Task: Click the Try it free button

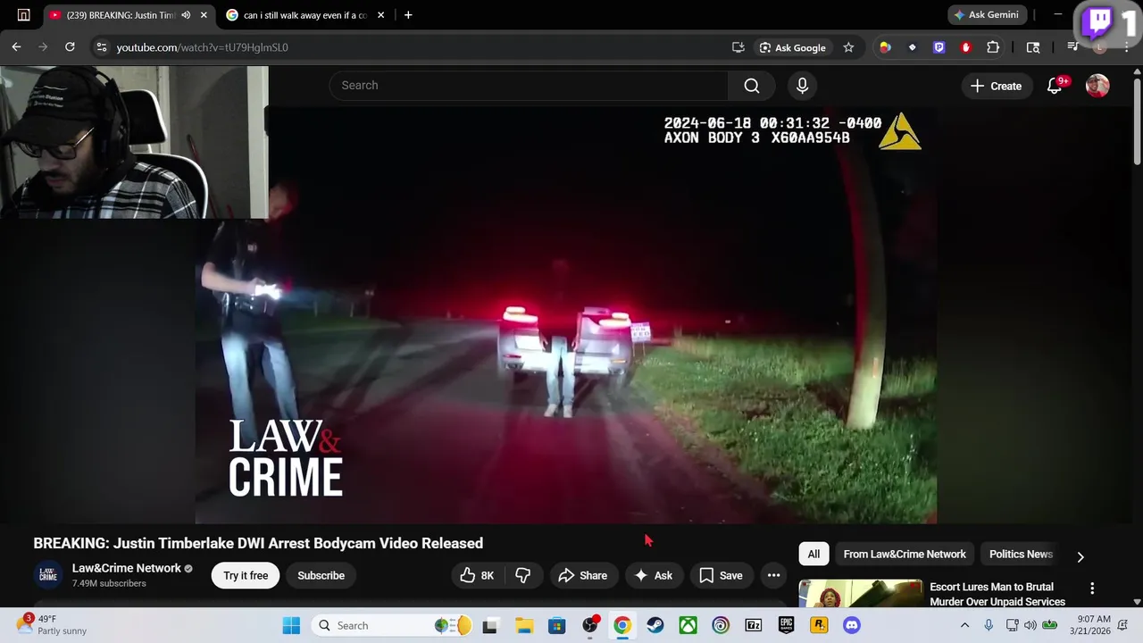Action: pyautogui.click(x=246, y=576)
